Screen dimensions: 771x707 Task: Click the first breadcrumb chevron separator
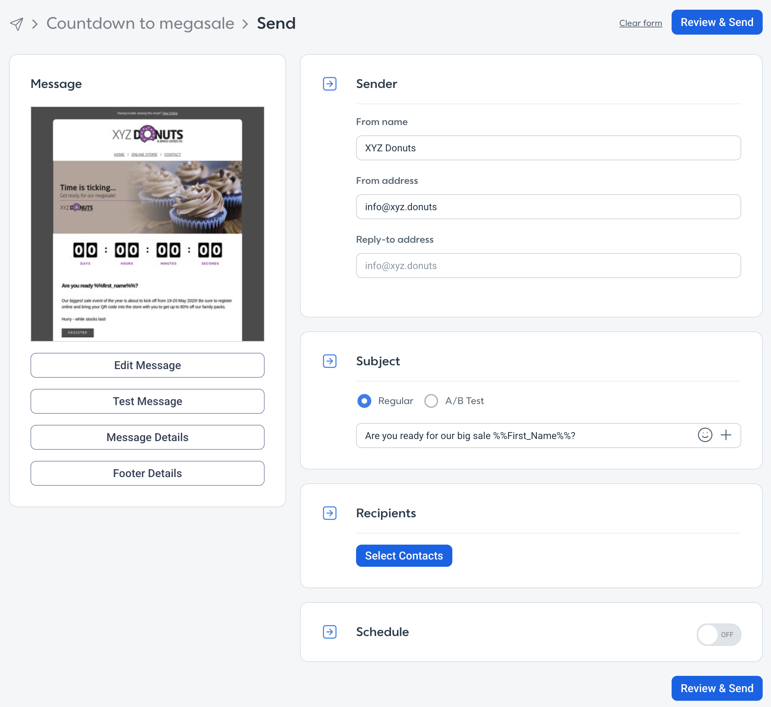coord(35,24)
